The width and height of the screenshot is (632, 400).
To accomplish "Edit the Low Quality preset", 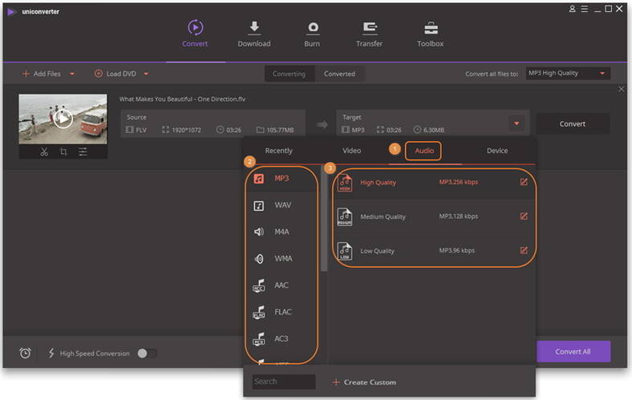I will click(524, 251).
